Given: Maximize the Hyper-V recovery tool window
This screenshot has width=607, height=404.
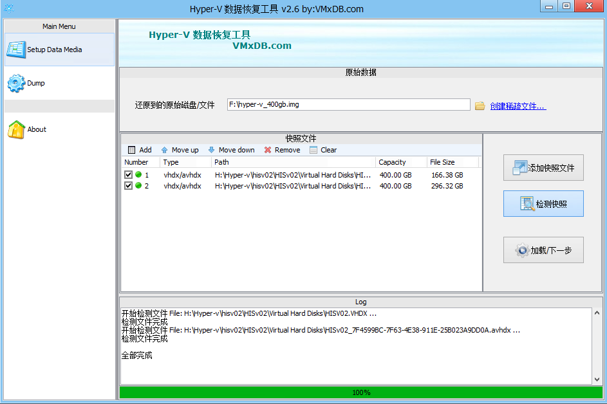Looking at the screenshot, I should [x=566, y=6].
